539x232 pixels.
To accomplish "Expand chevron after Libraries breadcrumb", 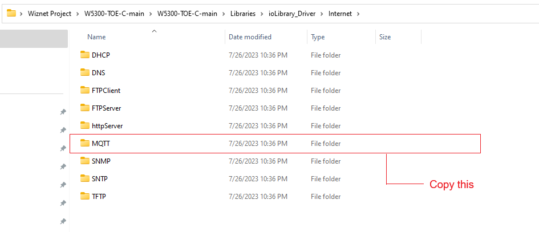I will click(262, 14).
